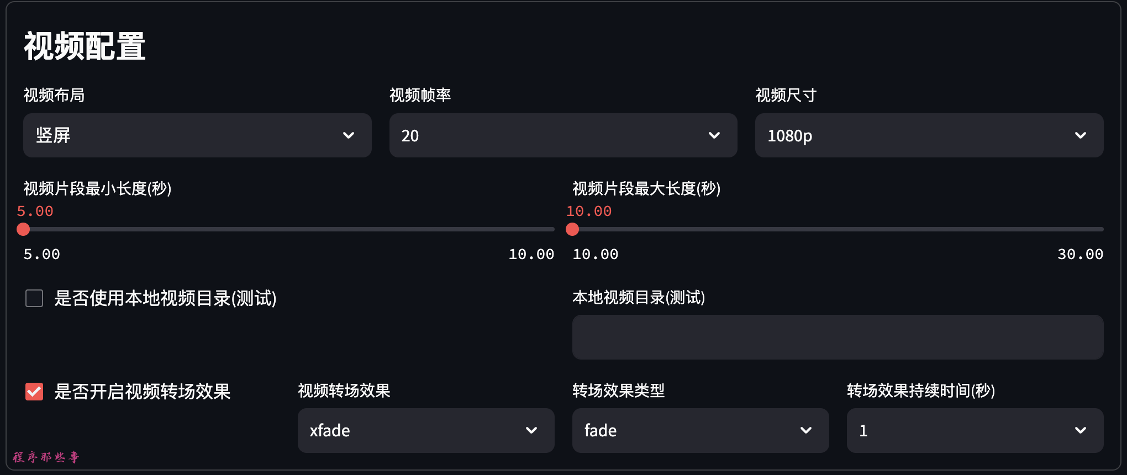Click the 是否开启视频转场效果 label text
Viewport: 1127px width, 475px height.
click(143, 392)
